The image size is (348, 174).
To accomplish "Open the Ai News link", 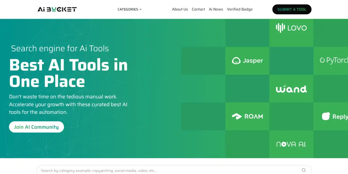I will tap(216, 9).
